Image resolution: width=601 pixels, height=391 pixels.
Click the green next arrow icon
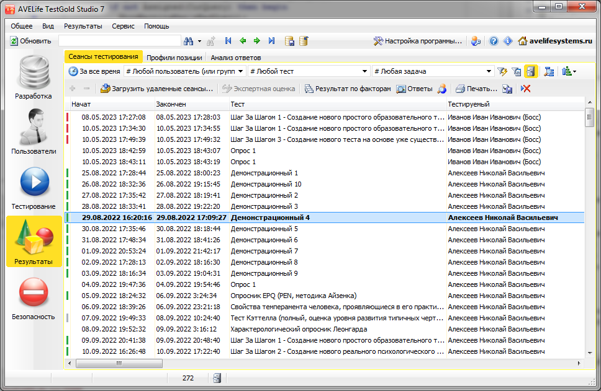(256, 41)
